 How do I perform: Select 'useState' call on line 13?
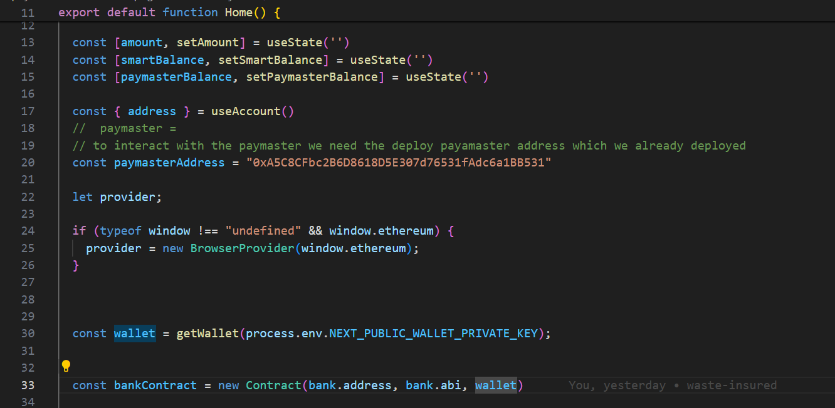[x=294, y=42]
